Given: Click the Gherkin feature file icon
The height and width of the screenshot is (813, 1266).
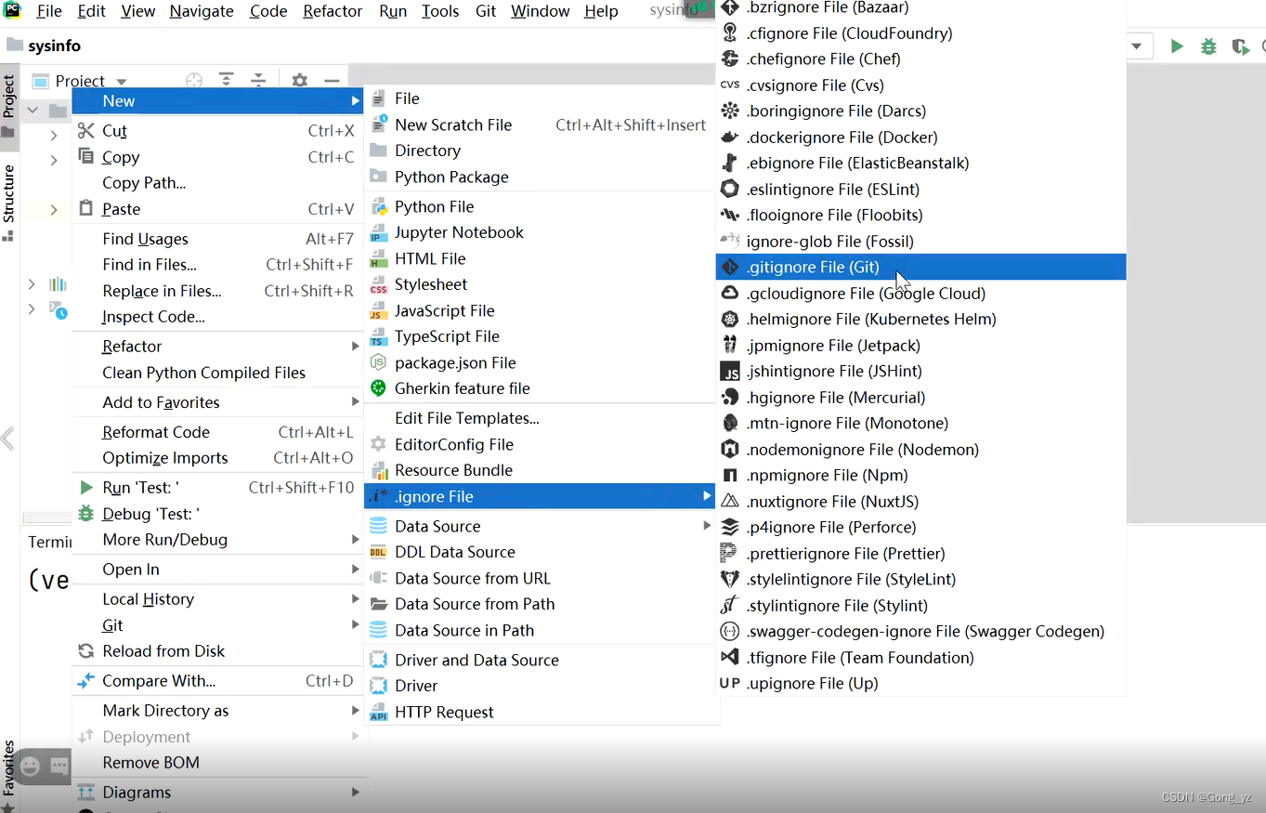Looking at the screenshot, I should pos(378,388).
